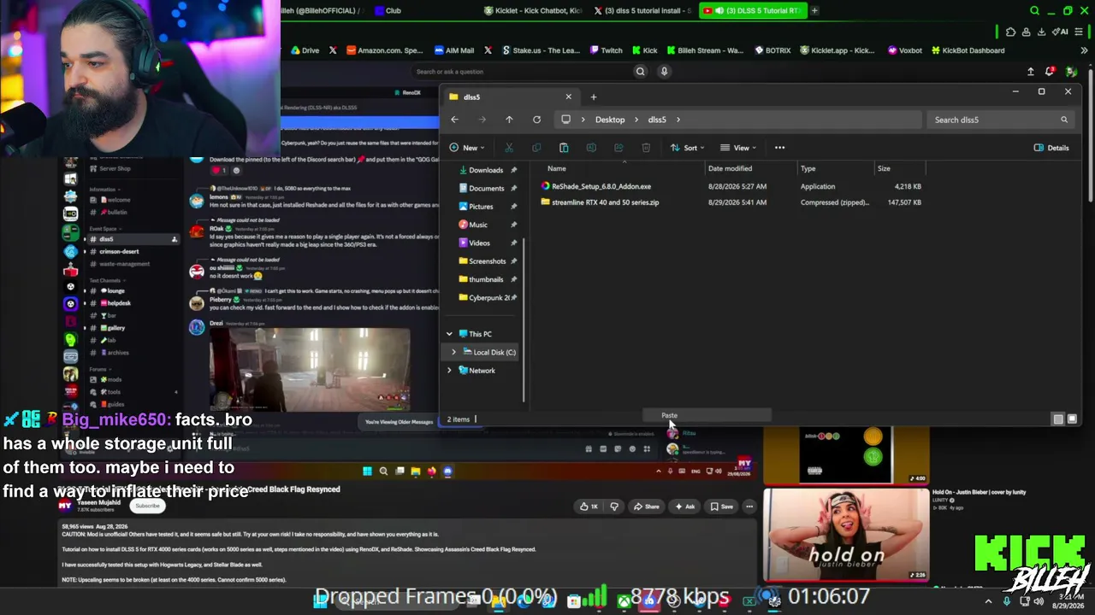Close the dlss5 Explorer tab

point(568,97)
